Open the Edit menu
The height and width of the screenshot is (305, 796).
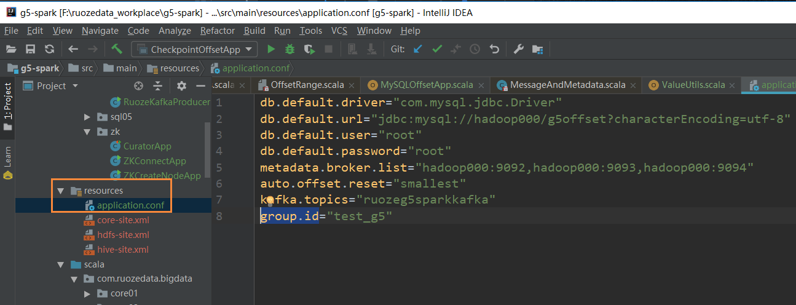click(x=35, y=31)
